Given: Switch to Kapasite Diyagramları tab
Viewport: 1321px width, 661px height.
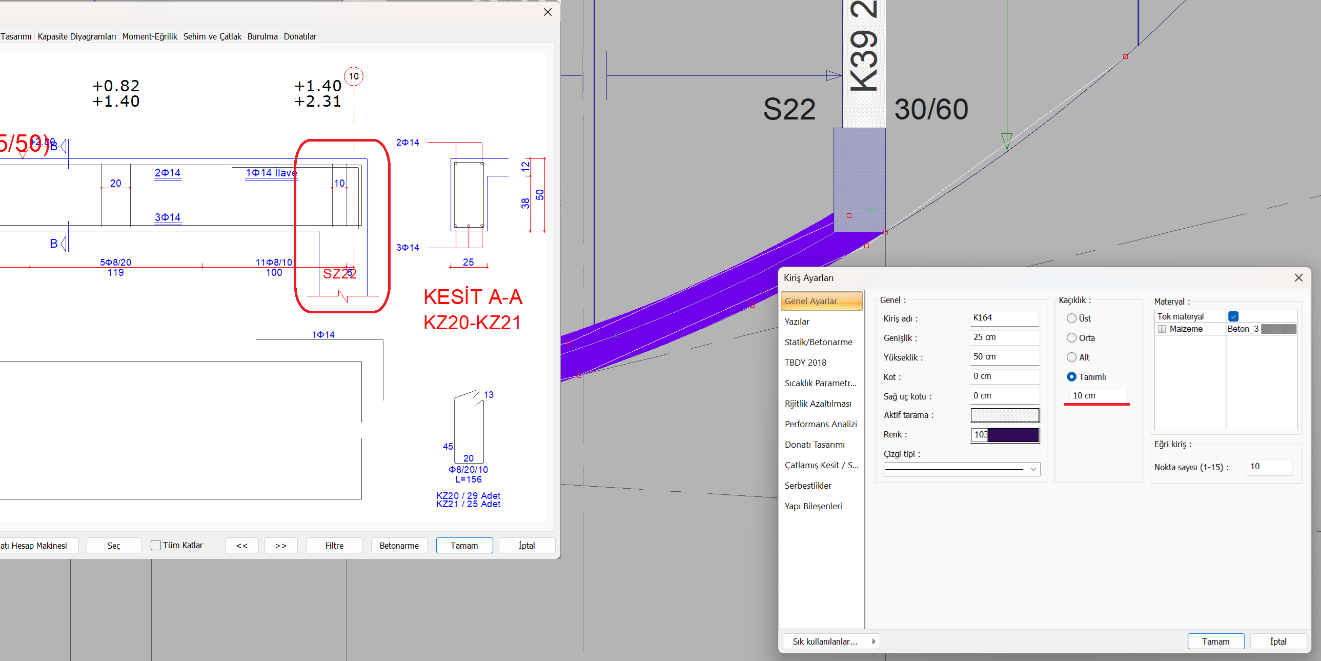Looking at the screenshot, I should [x=77, y=36].
